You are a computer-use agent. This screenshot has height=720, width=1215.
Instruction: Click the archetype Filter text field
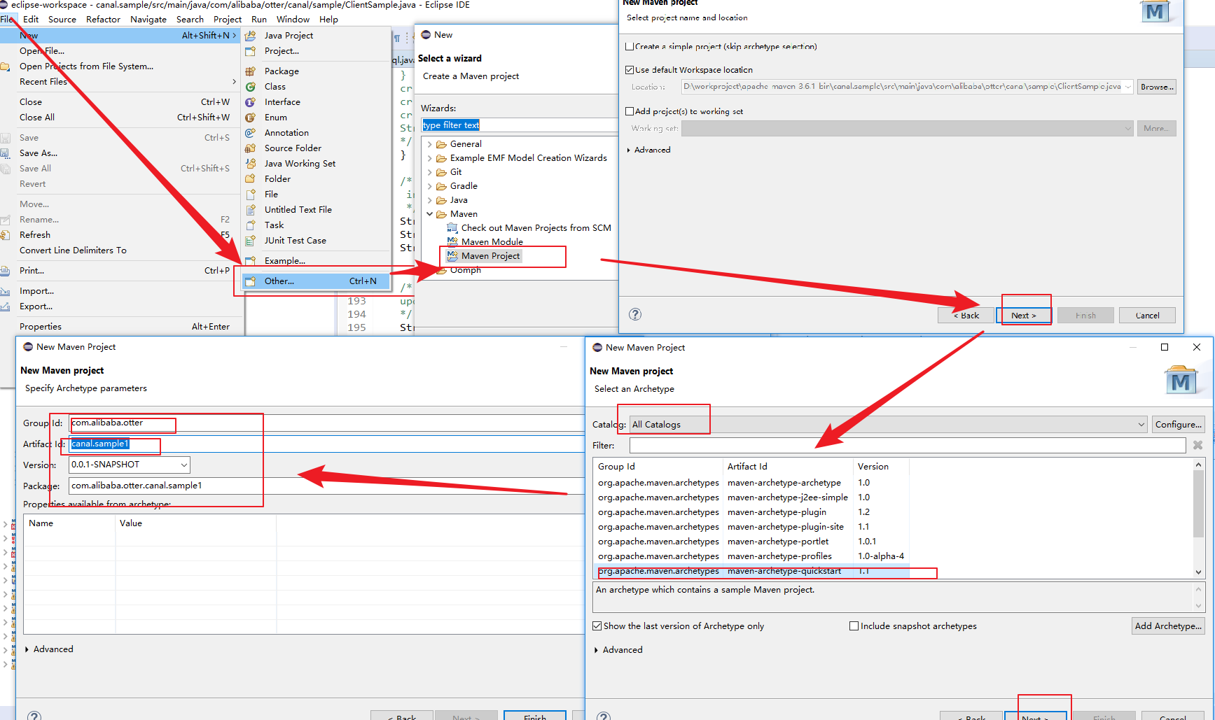(x=907, y=445)
